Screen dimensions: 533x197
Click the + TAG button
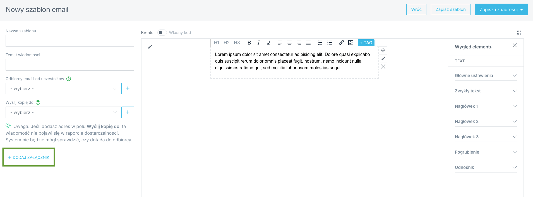366,43
